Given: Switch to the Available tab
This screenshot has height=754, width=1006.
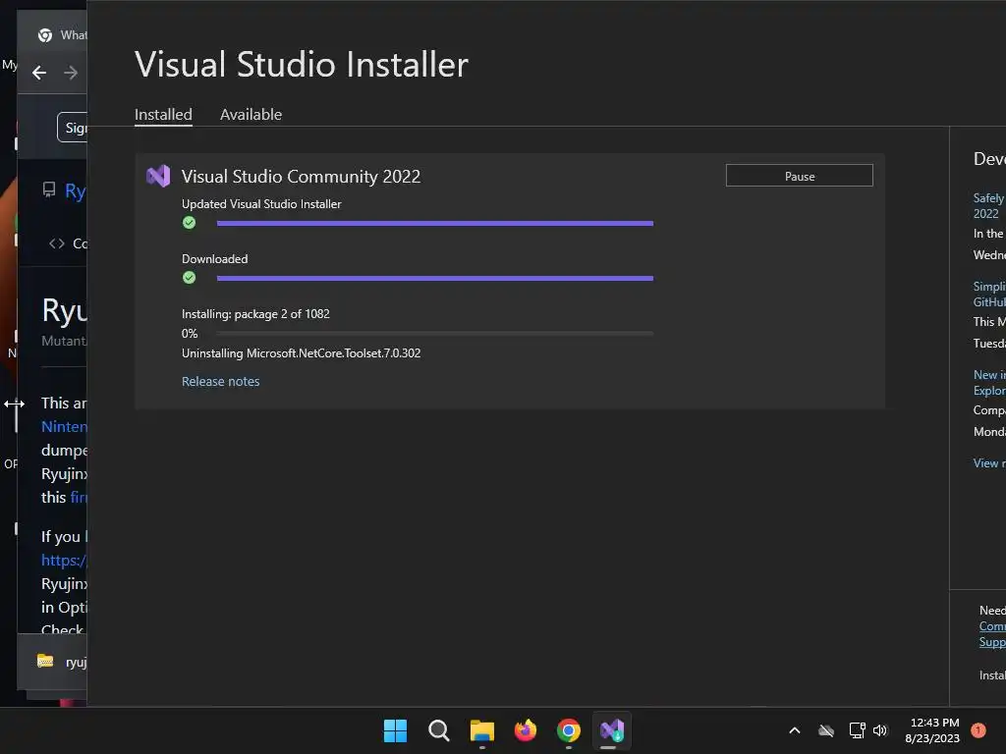Looking at the screenshot, I should (x=251, y=114).
